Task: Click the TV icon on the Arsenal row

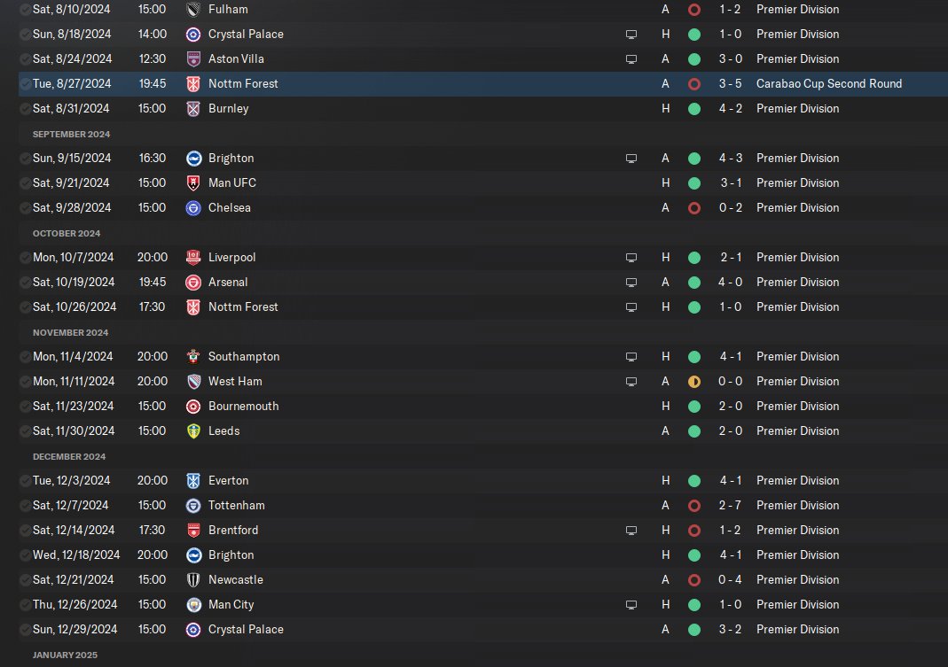Action: click(631, 283)
